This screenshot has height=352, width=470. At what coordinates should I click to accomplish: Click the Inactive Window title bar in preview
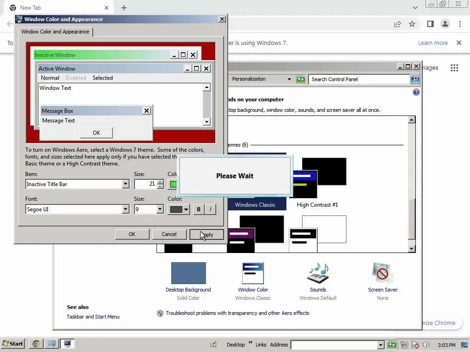click(102, 55)
